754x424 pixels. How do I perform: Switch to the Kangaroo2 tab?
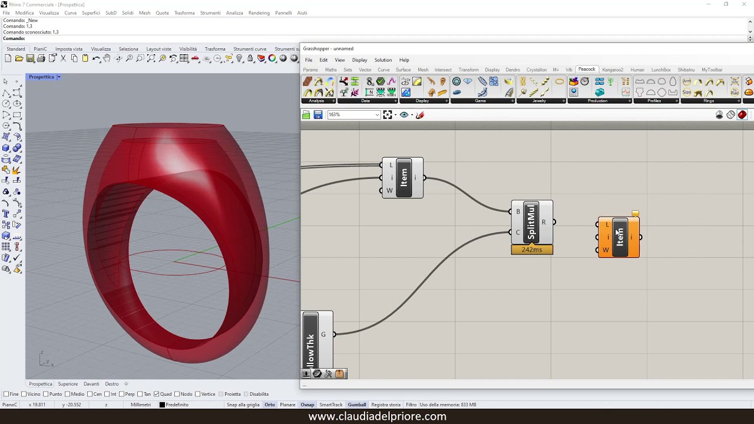pos(613,70)
